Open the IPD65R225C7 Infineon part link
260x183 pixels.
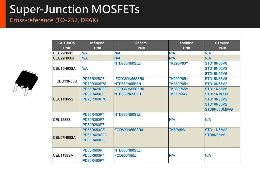pyautogui.click(x=93, y=79)
